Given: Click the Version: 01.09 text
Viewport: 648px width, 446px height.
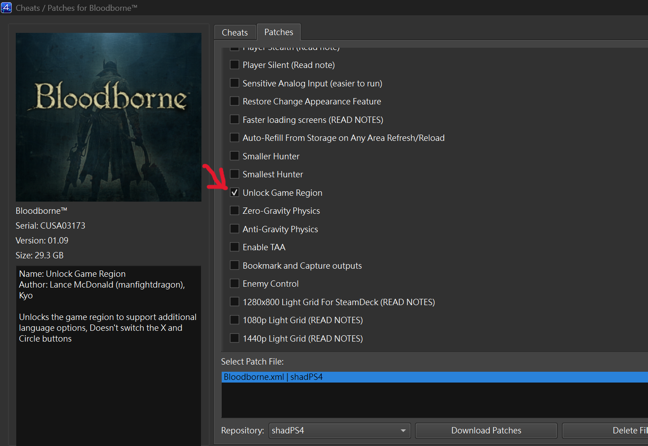Looking at the screenshot, I should (42, 240).
